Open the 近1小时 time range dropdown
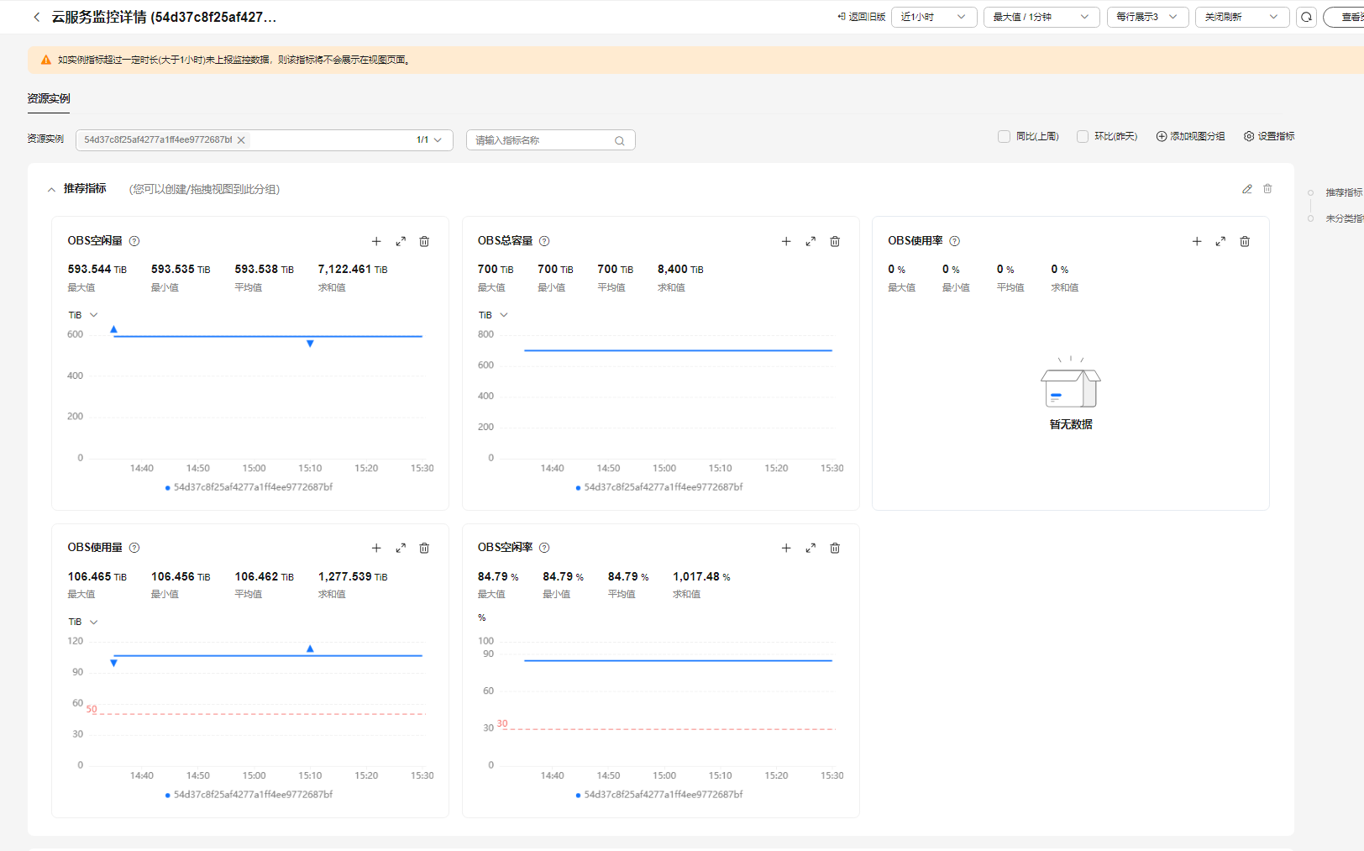This screenshot has width=1364, height=851. [x=933, y=17]
